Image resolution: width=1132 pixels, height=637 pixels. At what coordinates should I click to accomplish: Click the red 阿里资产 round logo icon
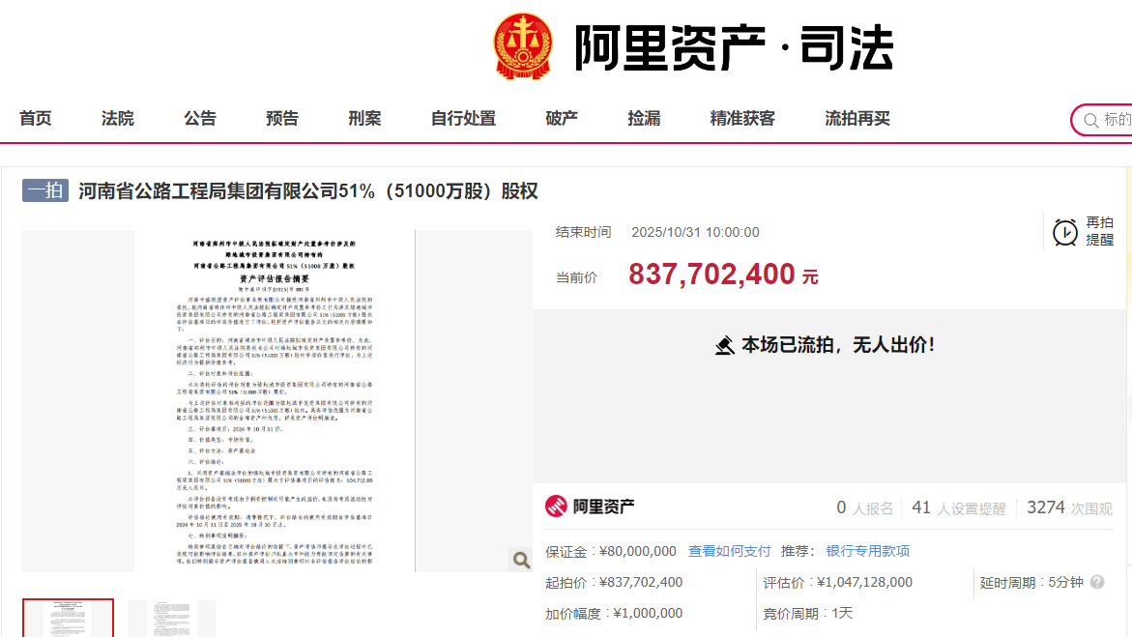(556, 507)
